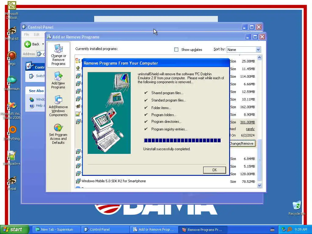Click the 114.00MB size entry
Viewport: 312px width, 234px height.
[247, 76]
